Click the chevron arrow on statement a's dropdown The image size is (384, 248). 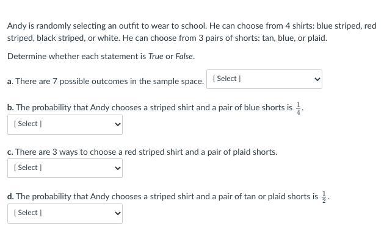316,79
